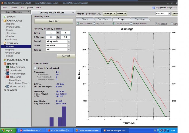Image resolution: width=189 pixels, height=133 pixels.
Task: Expand the Leak Buster tree node
Action: click(5, 71)
